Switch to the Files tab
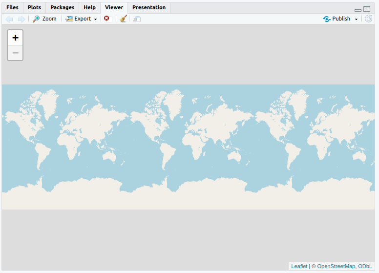This screenshot has height=273, width=379. pos(12,7)
